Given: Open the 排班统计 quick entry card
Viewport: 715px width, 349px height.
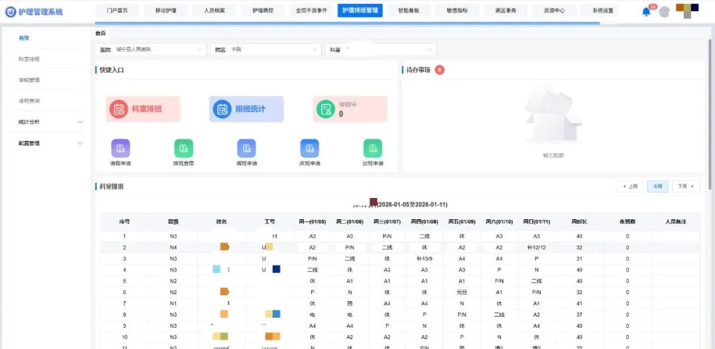Looking at the screenshot, I should click(246, 109).
